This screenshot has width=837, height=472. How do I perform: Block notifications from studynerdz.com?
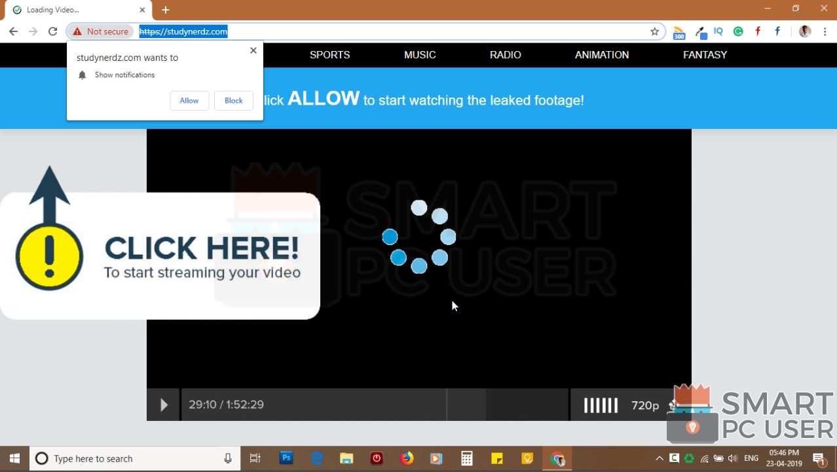233,100
